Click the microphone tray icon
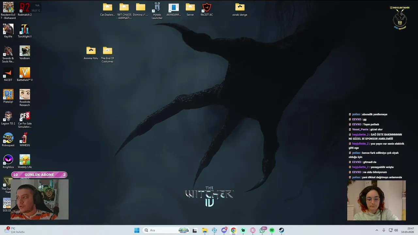418x235 pixels. coord(384,230)
